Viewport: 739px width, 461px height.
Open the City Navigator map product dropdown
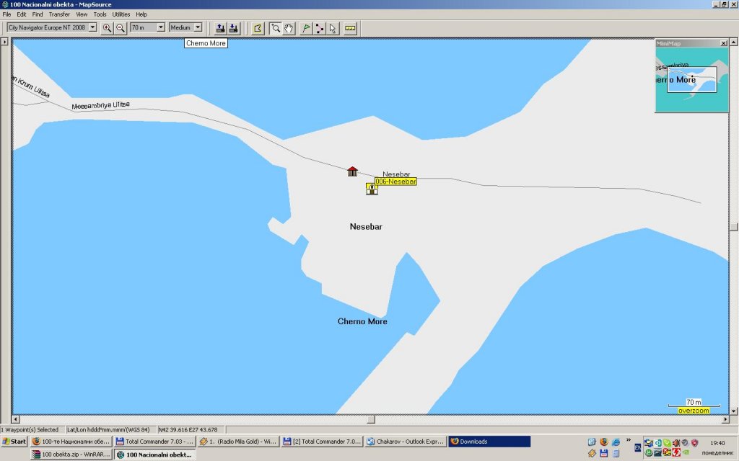92,28
